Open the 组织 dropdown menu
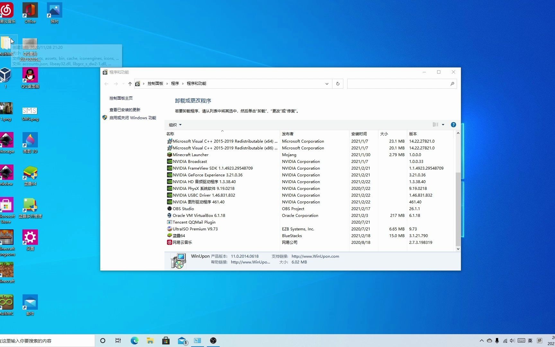Image resolution: width=555 pixels, height=347 pixels. click(x=175, y=125)
